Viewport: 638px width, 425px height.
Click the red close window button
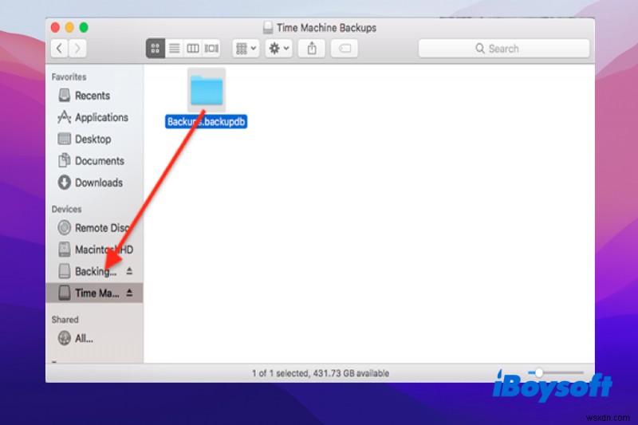(x=55, y=28)
